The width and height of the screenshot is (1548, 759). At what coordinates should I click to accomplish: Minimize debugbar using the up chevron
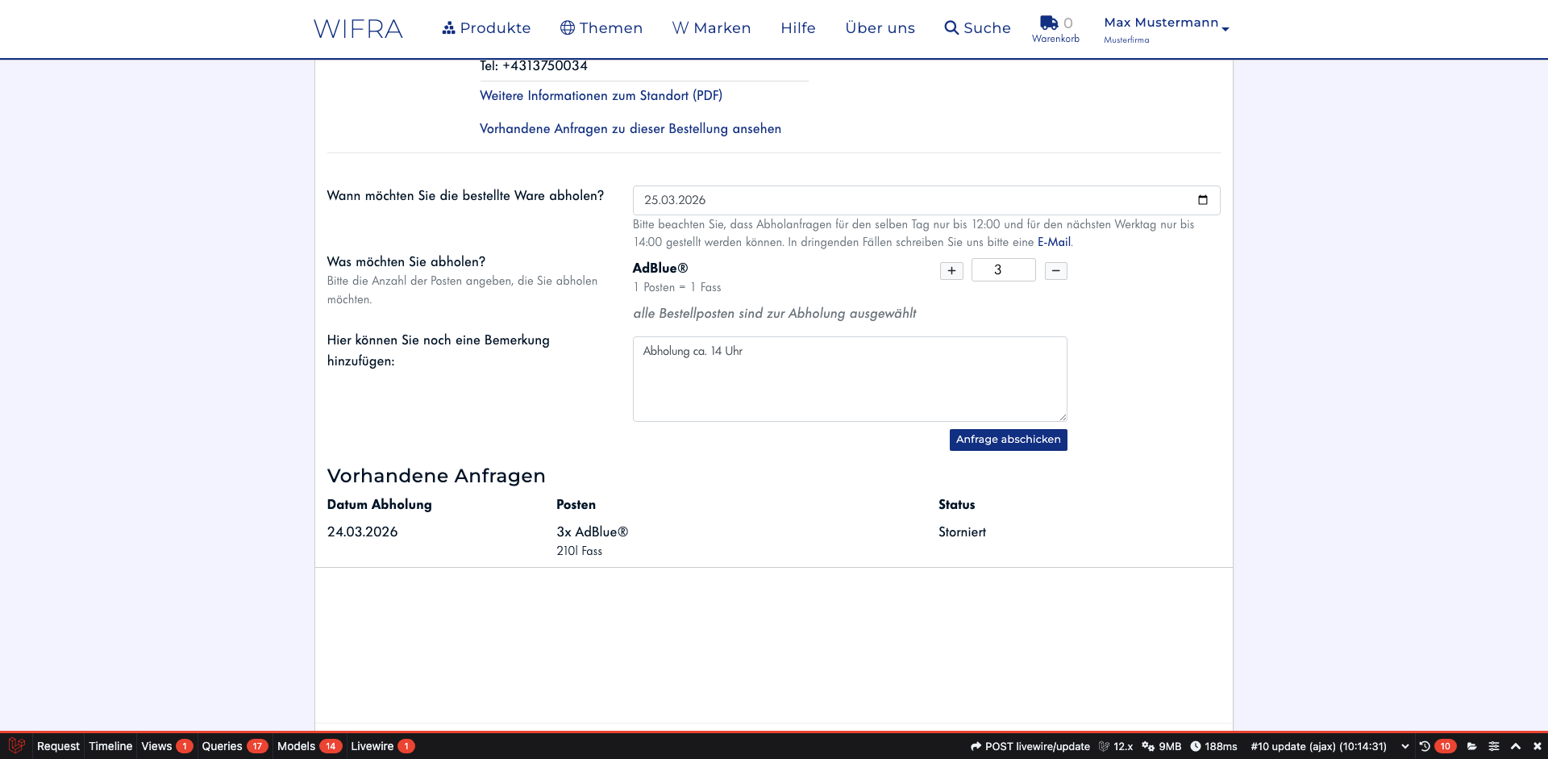pyautogui.click(x=1515, y=746)
